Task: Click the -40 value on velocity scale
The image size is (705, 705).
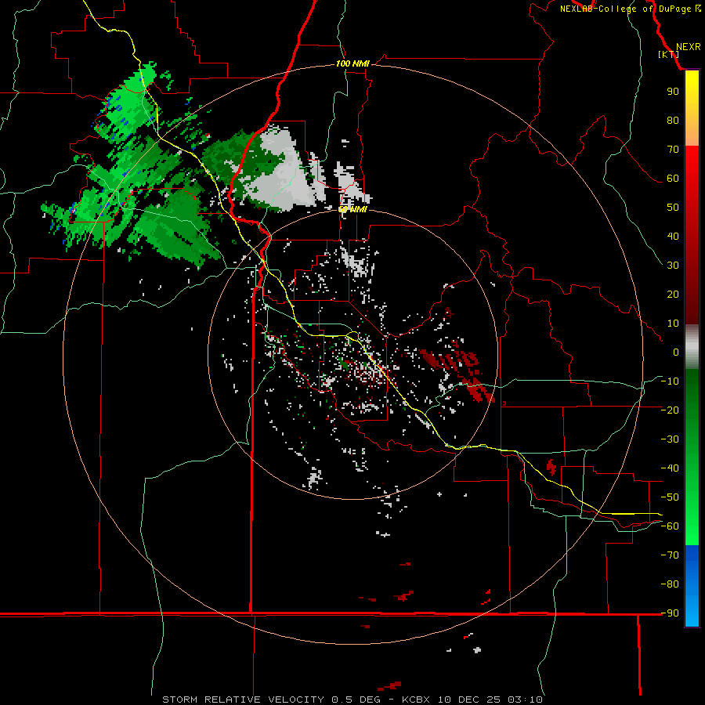Action: coord(670,468)
